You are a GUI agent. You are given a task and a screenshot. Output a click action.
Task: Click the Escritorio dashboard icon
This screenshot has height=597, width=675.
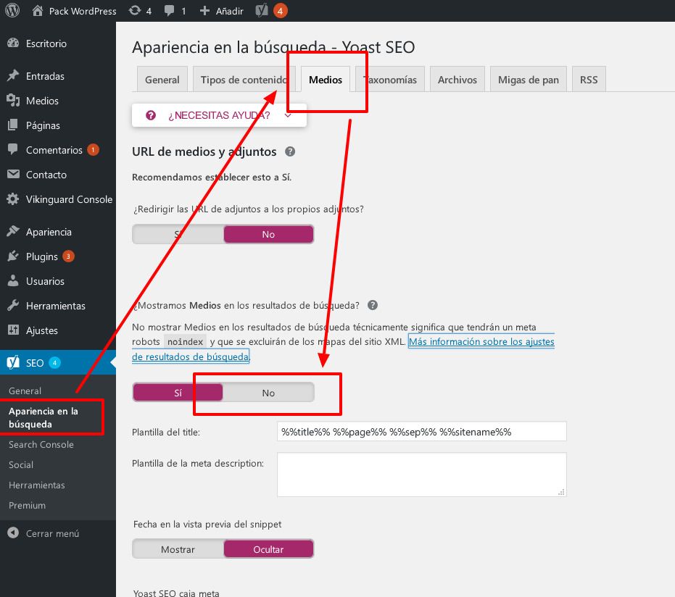click(x=13, y=43)
